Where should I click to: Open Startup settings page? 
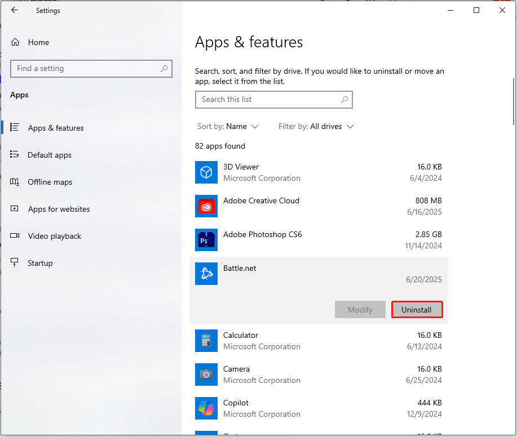[x=40, y=263]
